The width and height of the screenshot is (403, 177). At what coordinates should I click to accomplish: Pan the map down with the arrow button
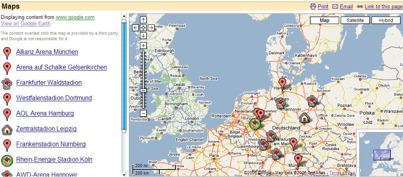coord(144,35)
